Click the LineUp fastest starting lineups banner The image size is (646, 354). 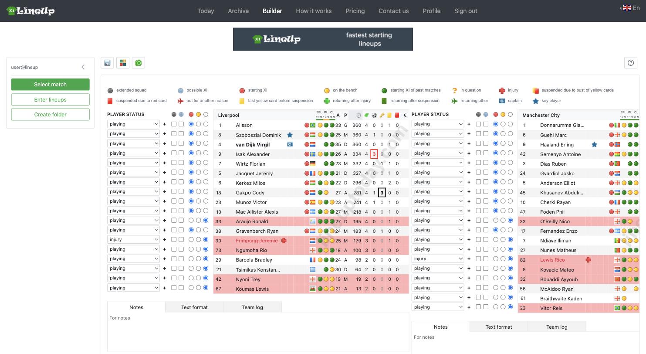tap(323, 39)
